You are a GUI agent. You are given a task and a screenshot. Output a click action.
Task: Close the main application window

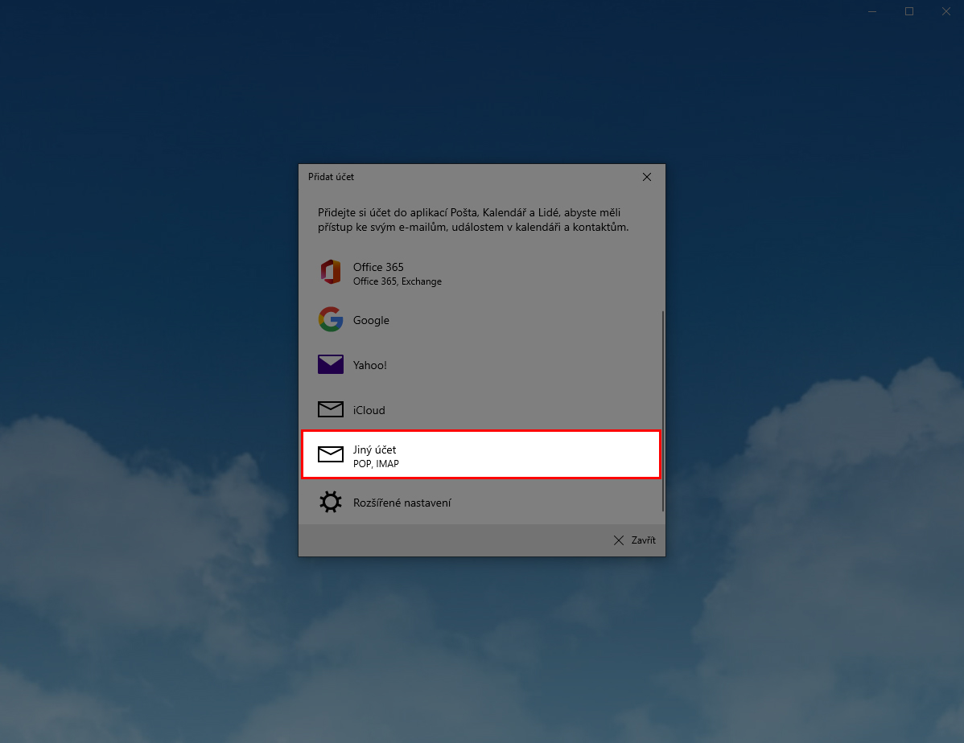point(945,11)
